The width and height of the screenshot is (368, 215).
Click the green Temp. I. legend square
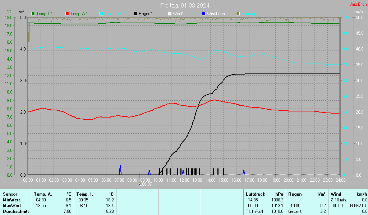pyautogui.click(x=33, y=14)
